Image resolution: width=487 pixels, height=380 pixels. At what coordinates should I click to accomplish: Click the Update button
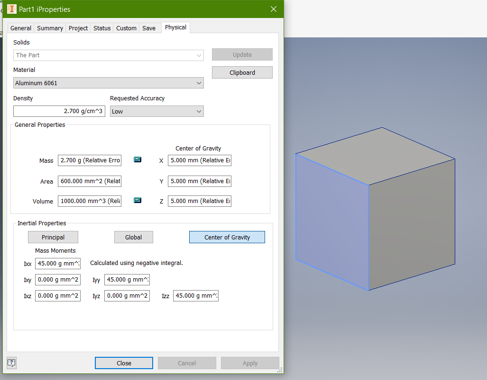242,54
